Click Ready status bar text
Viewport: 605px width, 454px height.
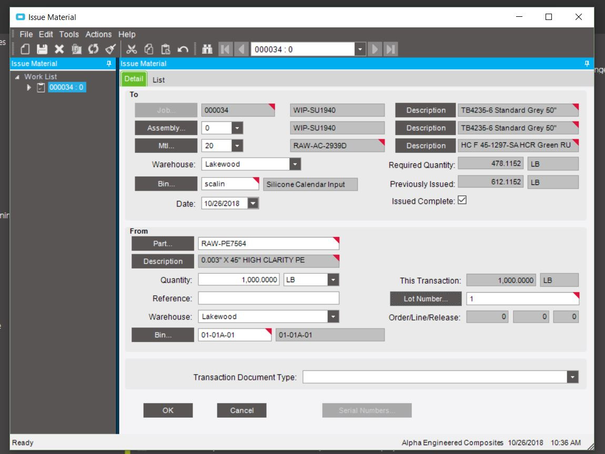[x=23, y=442]
